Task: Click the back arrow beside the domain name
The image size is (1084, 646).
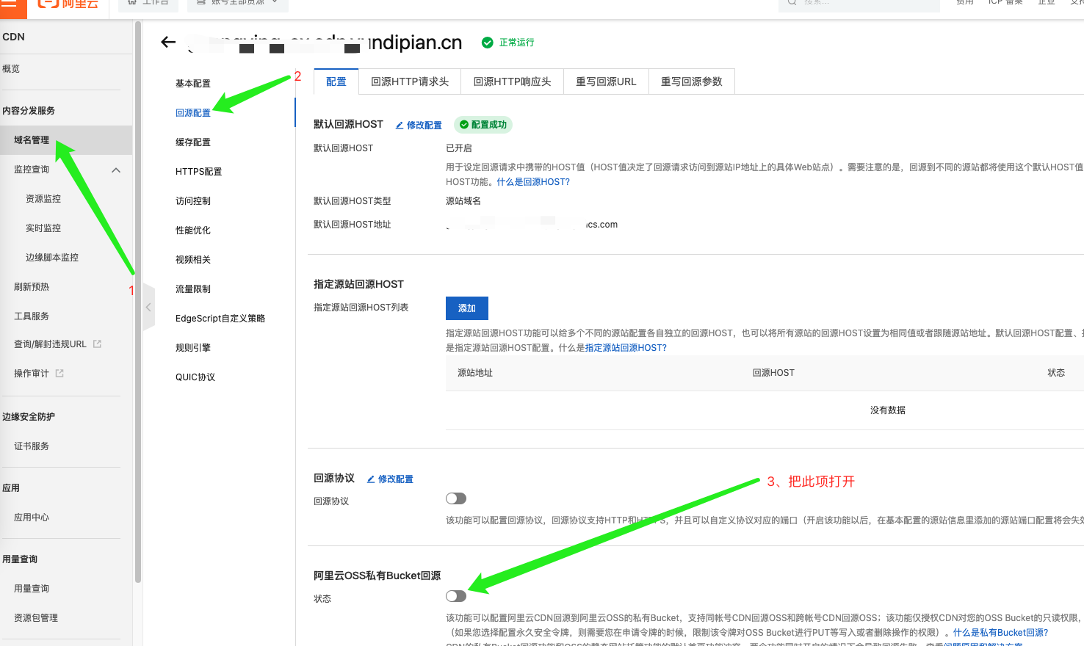Action: point(168,43)
